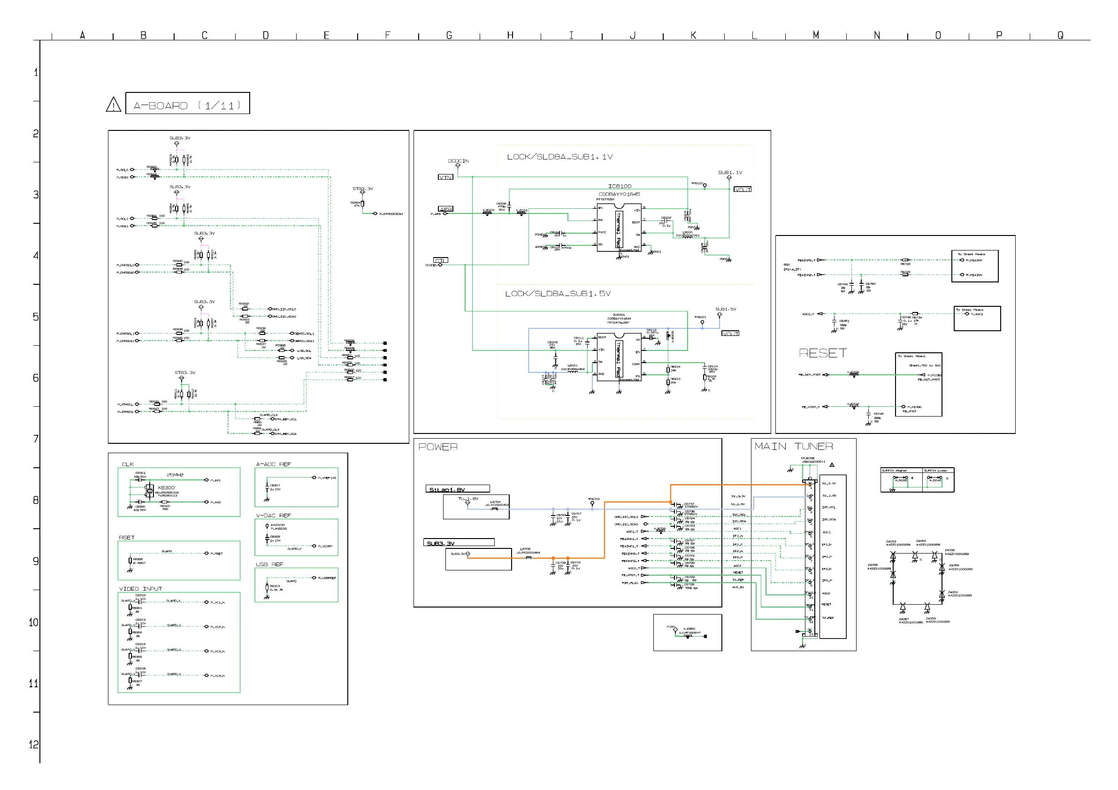
Task: Click column letter M in top ruler
Action: [x=816, y=35]
